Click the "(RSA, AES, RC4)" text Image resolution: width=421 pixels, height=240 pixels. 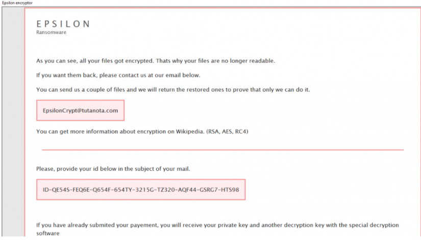(x=227, y=132)
